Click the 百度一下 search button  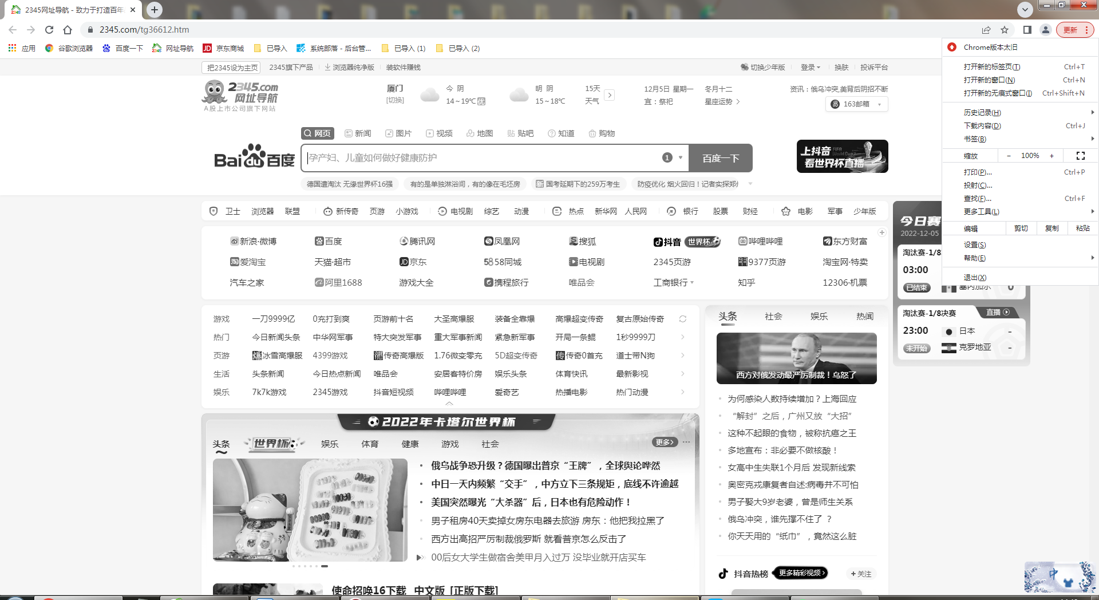(720, 158)
